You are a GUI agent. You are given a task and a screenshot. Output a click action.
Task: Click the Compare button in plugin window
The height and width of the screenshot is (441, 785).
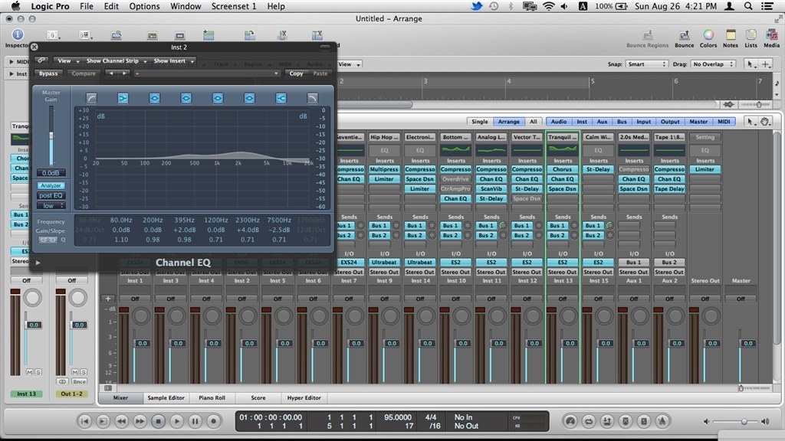pyautogui.click(x=84, y=73)
